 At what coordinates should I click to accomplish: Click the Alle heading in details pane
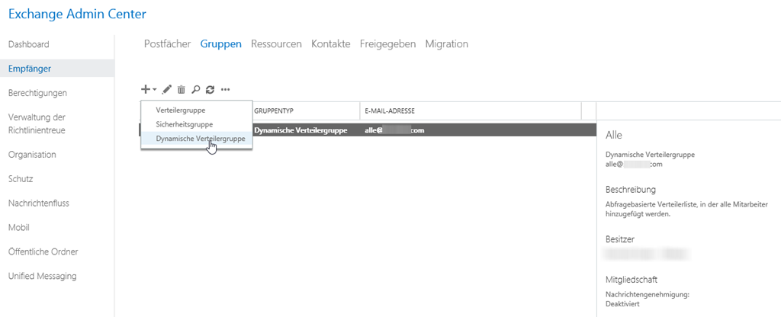pyautogui.click(x=614, y=135)
